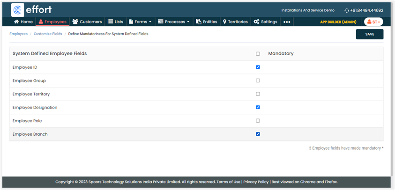
Task: Select the Employees tab in navbar
Action: pos(52,22)
